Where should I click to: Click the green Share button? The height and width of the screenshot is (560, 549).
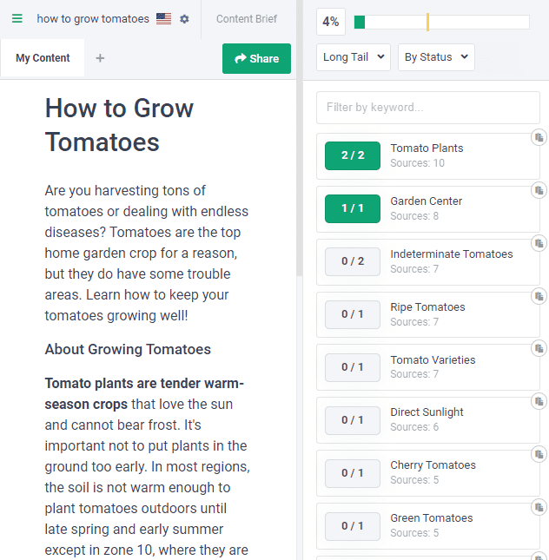[256, 58]
